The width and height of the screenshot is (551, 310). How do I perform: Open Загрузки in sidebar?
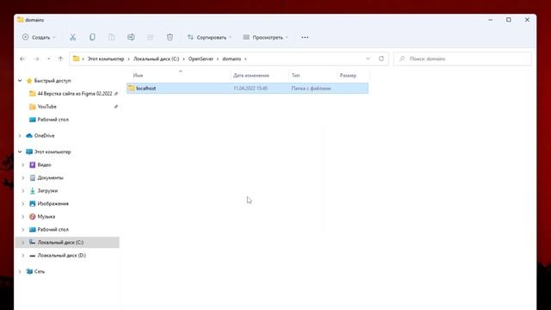(47, 191)
